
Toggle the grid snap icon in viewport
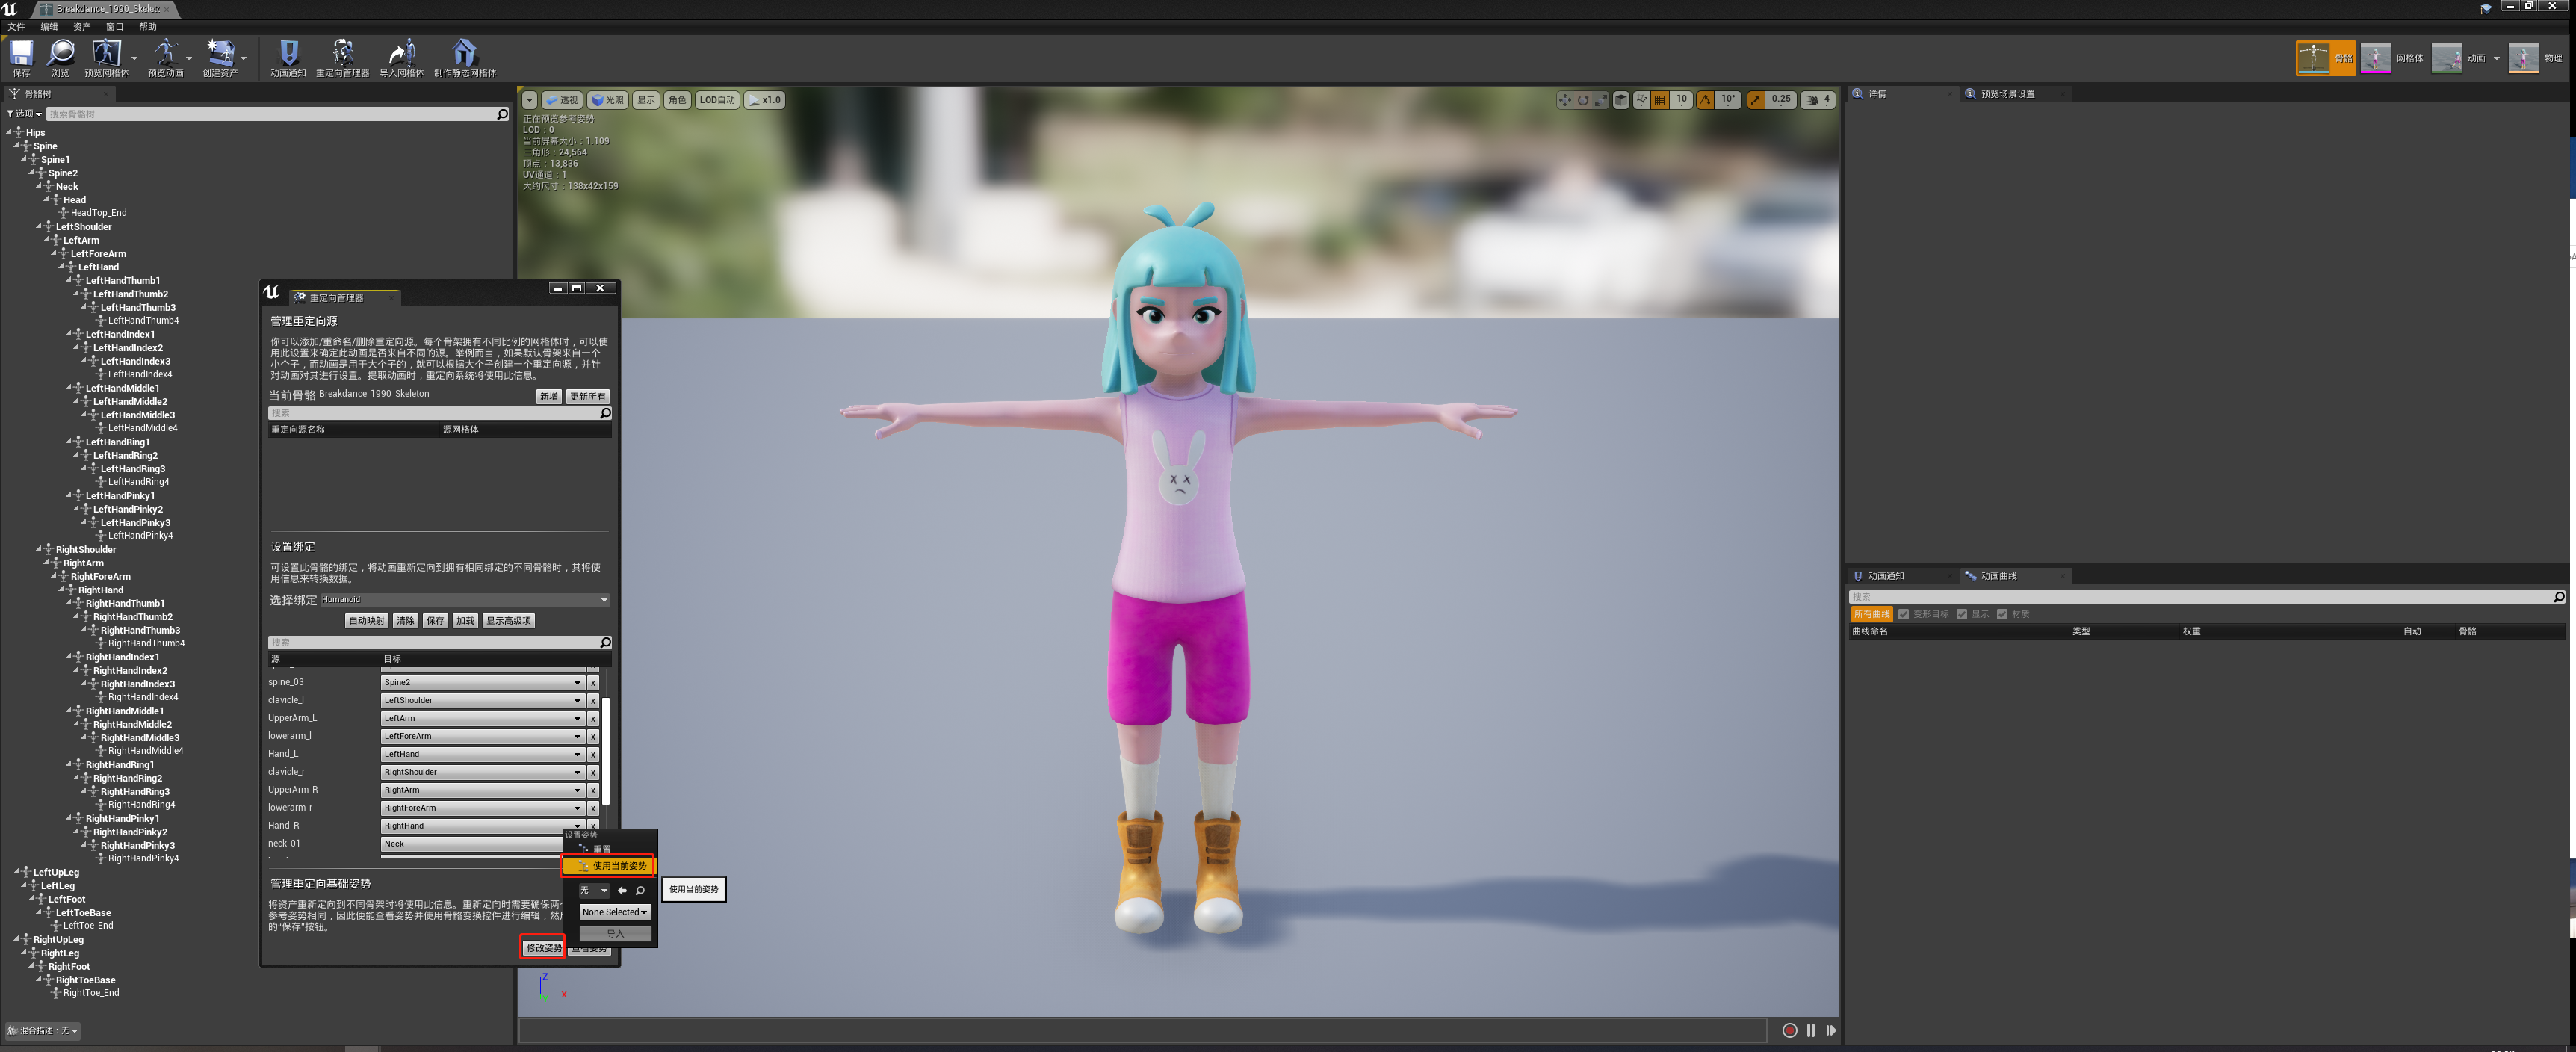point(1660,100)
